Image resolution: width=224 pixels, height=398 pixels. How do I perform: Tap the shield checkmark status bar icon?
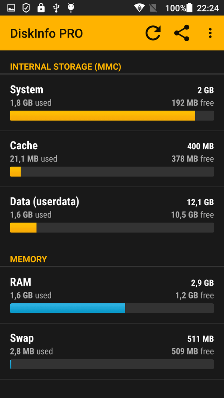[26, 8]
